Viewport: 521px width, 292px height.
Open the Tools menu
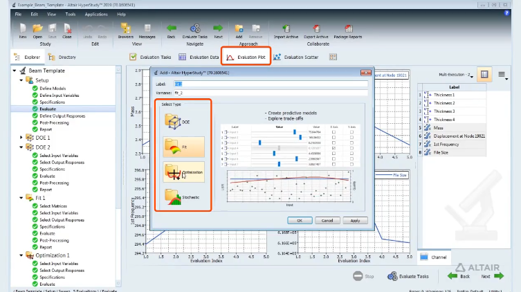[x=71, y=15]
